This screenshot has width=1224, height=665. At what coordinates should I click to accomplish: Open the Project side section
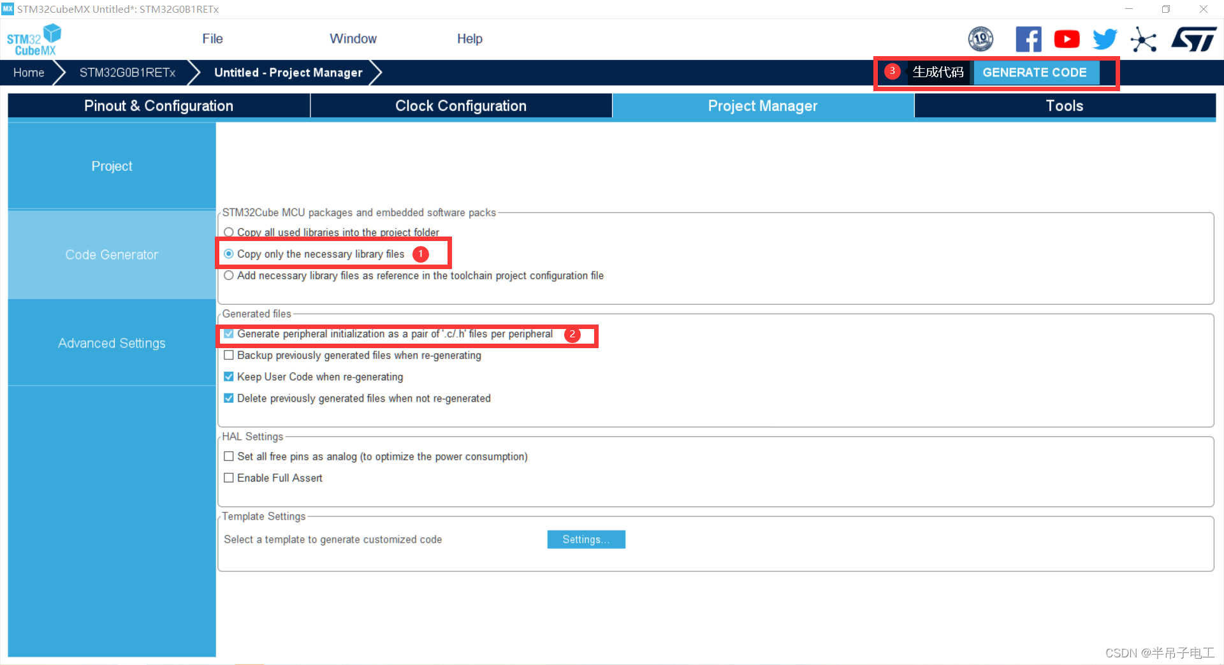pos(112,166)
